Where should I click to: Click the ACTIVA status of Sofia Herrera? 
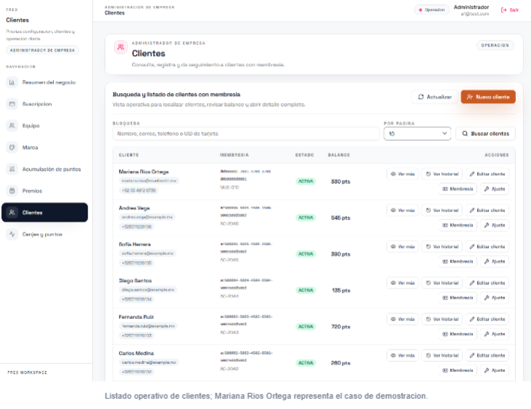pos(305,254)
